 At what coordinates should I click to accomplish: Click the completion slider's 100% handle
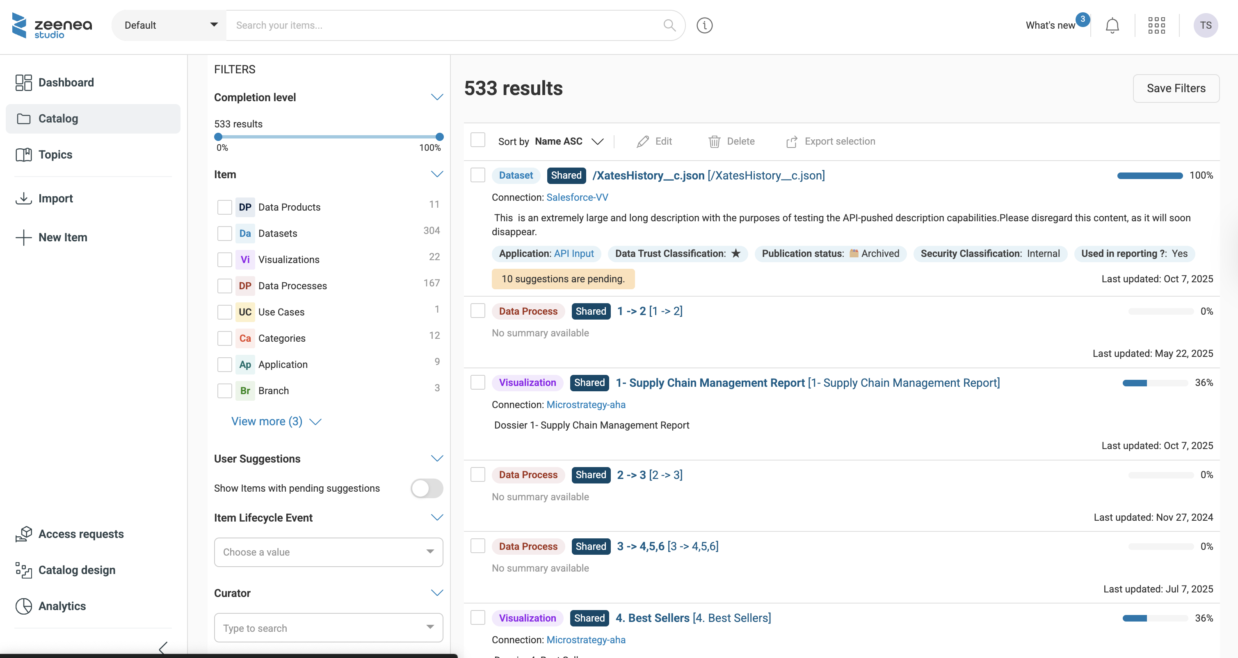pos(439,137)
